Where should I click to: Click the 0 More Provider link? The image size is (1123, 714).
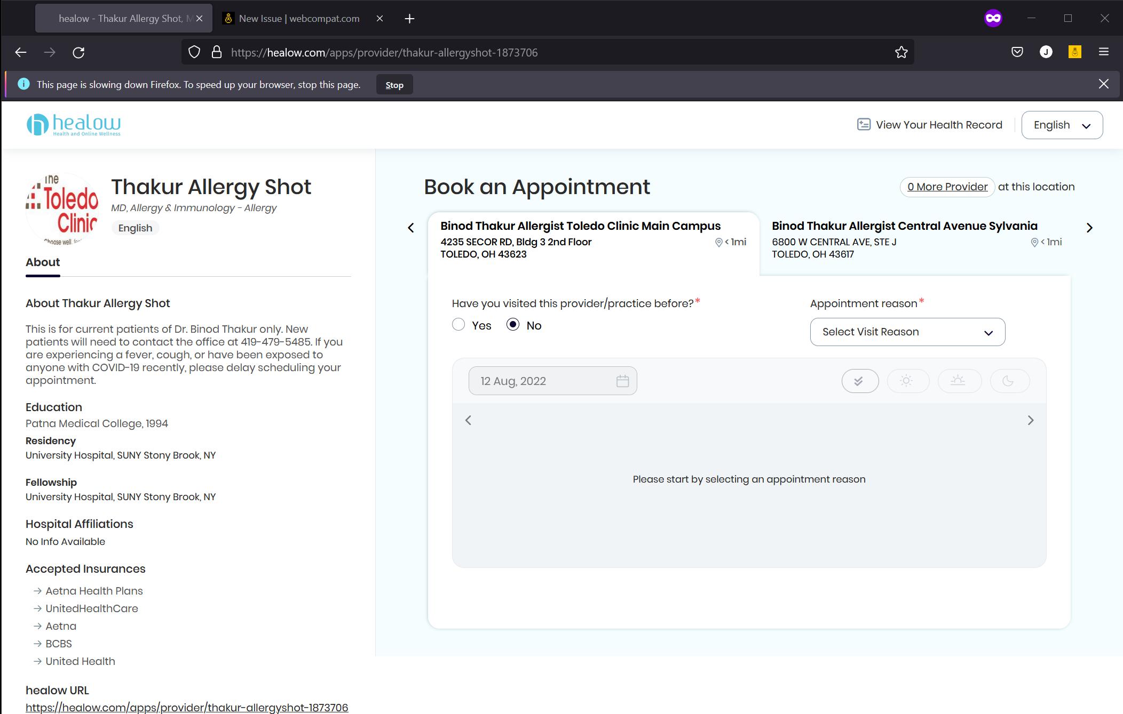[947, 187]
